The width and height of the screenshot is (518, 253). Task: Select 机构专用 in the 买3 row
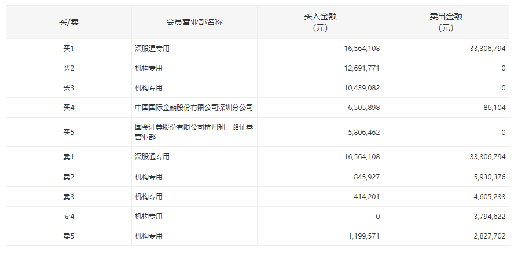(x=149, y=88)
